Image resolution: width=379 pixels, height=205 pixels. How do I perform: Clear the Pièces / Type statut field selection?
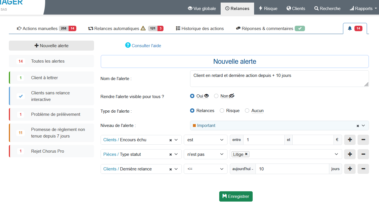[171, 154]
